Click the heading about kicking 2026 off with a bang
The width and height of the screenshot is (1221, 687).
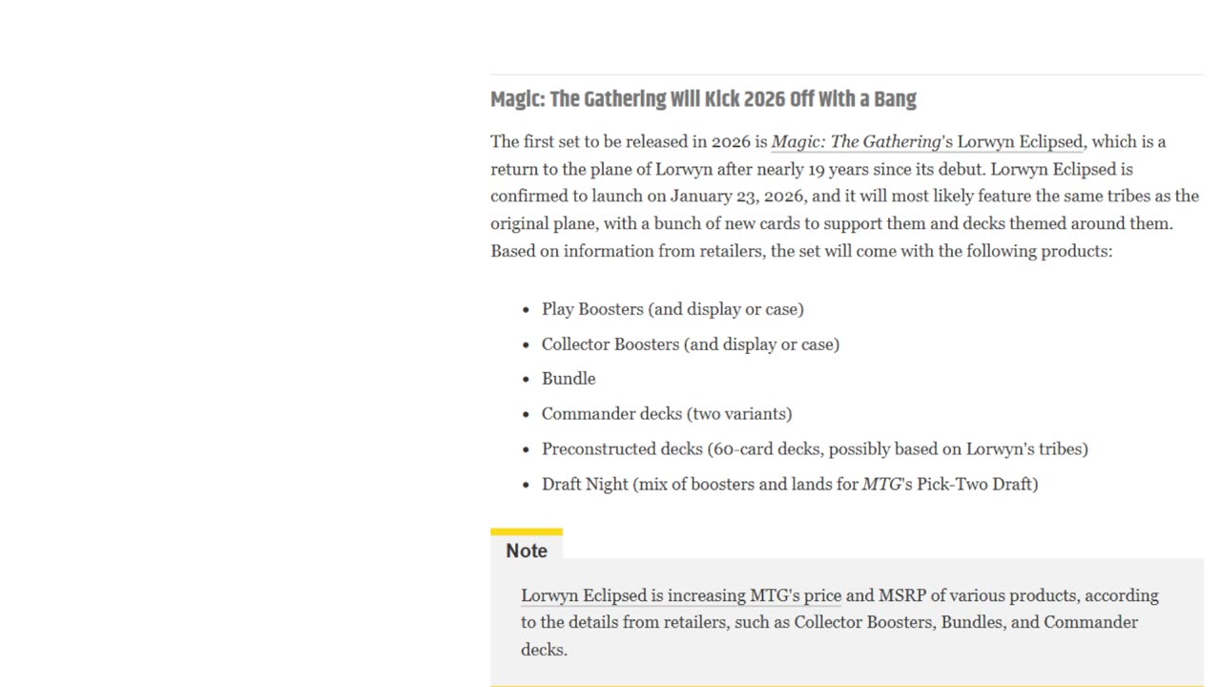click(703, 99)
